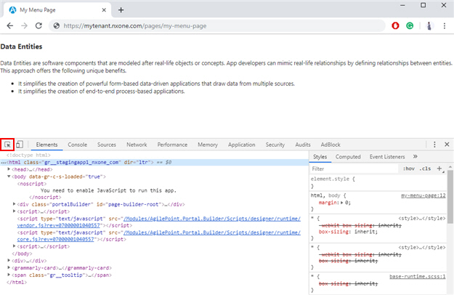Switch to the Security tab

[x=275, y=145]
